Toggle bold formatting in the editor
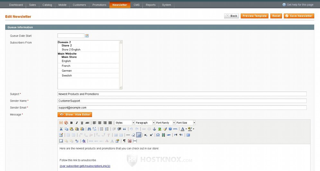This screenshot has width=320, height=171. click(x=71, y=123)
